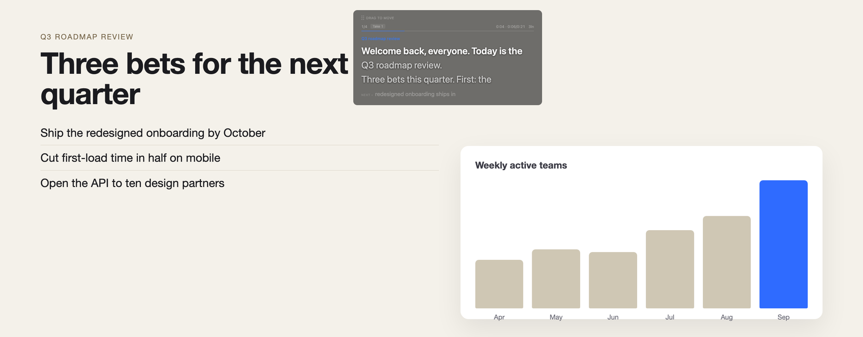The height and width of the screenshot is (337, 863).
Task: Click the 0:04 · 0:06/0:21 timer readout
Action: point(510,27)
